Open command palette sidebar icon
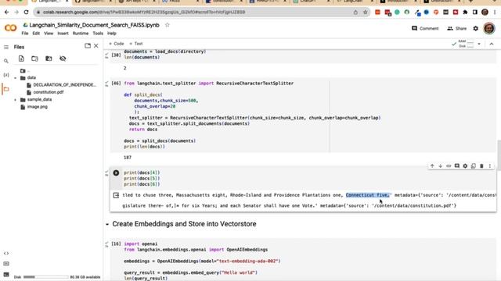The height and width of the screenshot is (281, 501). pos(6,264)
